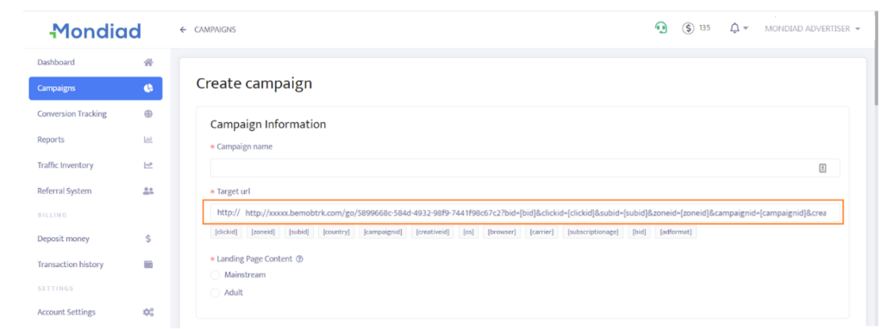Open the dollar balance icon showing 135
This screenshot has height=329, width=883.
[x=688, y=28]
